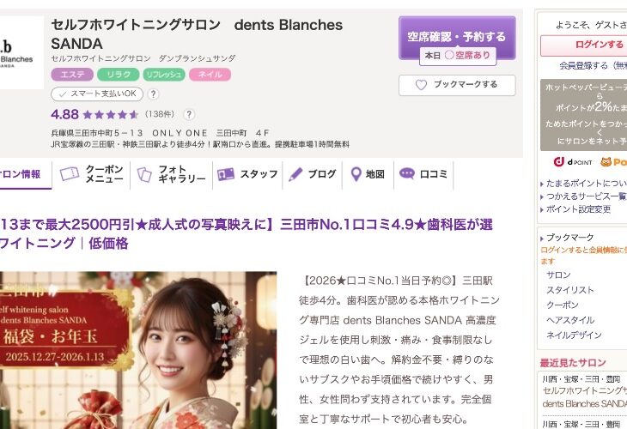This screenshot has width=627, height=429.
Task: Click the photo gallery icon in the フォトギャラリー tab
Action: [144, 174]
